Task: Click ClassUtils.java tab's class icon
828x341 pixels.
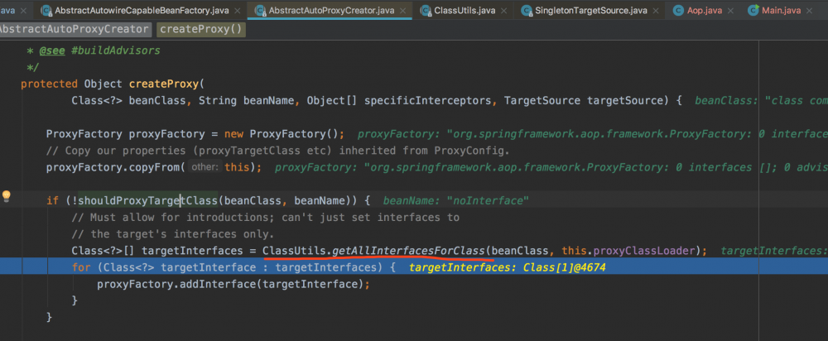Action: coord(426,11)
